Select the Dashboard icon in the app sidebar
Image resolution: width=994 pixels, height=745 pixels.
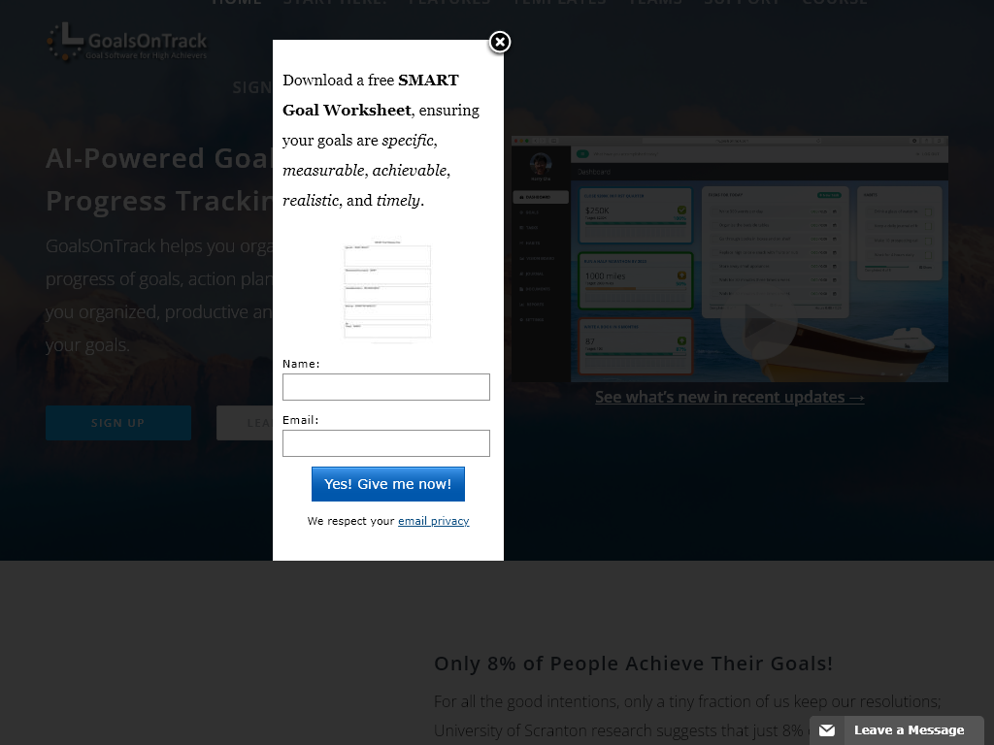pos(520,197)
